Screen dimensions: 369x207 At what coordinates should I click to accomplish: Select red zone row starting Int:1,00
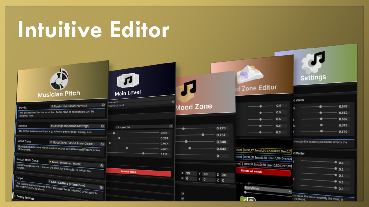click(x=264, y=166)
